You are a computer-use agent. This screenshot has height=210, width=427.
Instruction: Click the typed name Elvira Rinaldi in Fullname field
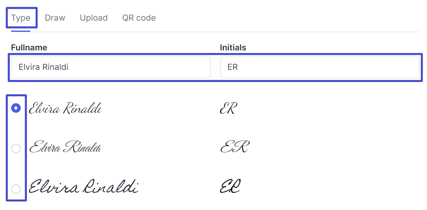click(43, 67)
